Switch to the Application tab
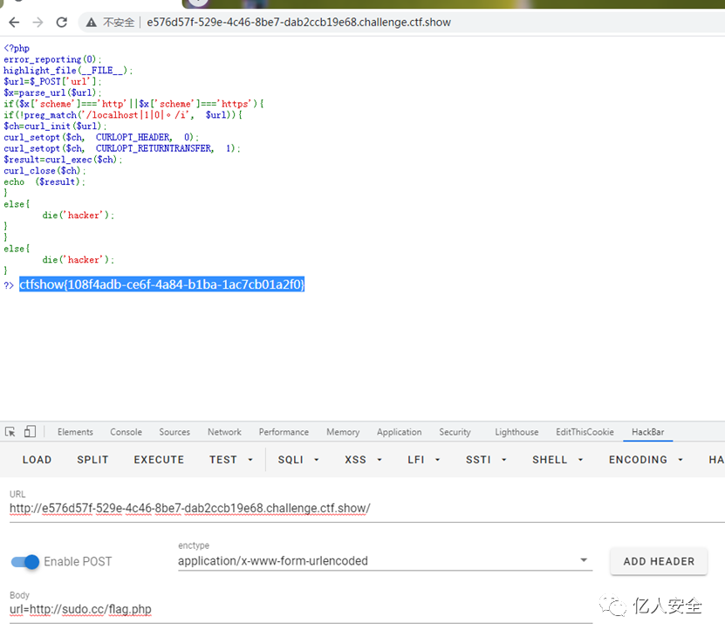 [399, 432]
